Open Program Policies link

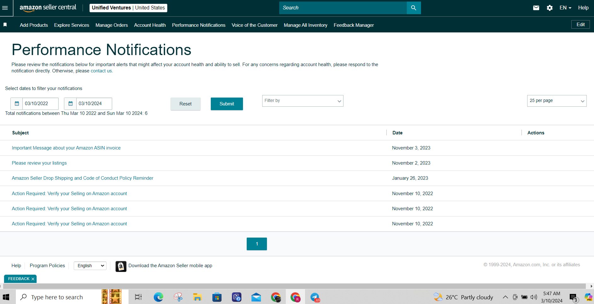(x=47, y=266)
